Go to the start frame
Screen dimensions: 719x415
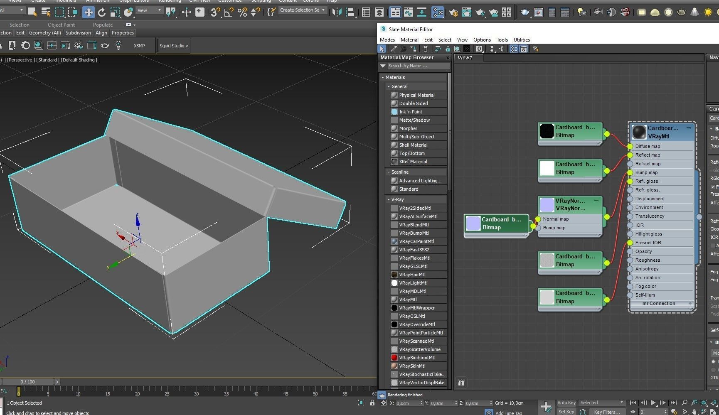coord(633,403)
